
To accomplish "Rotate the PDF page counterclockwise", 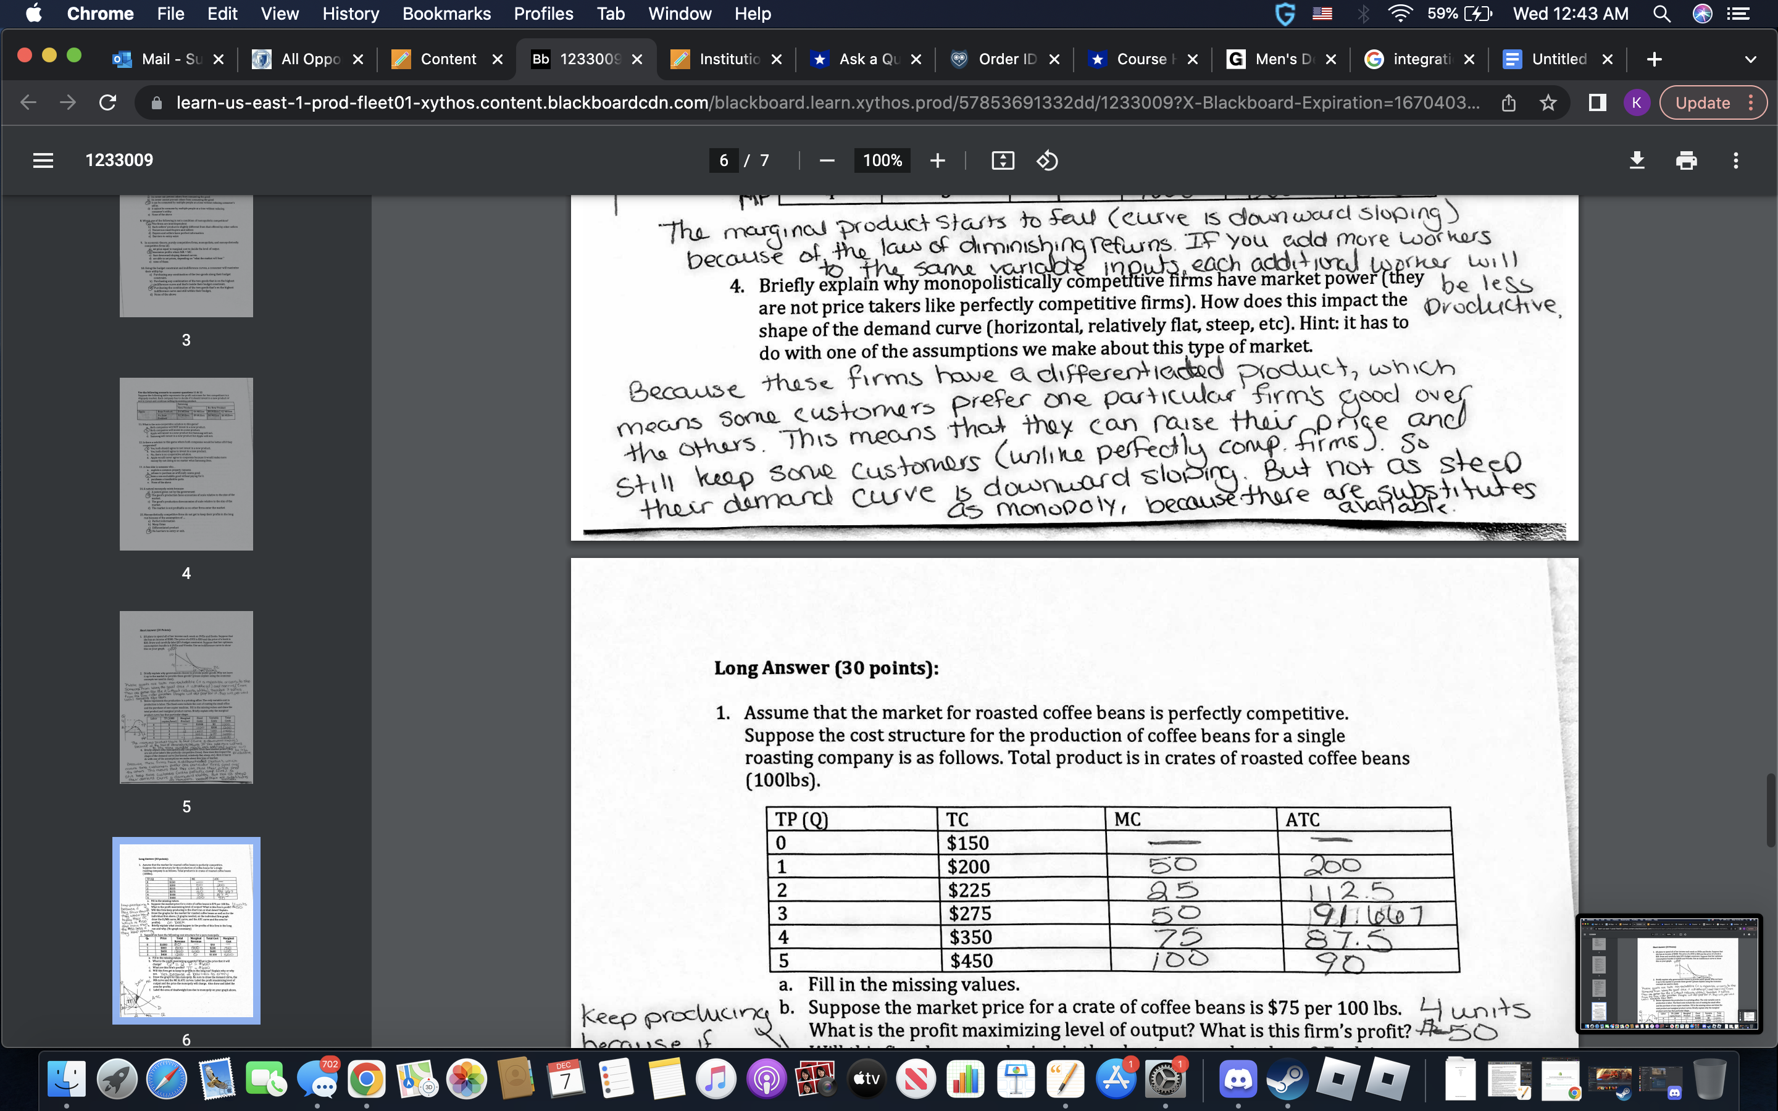I will [x=1047, y=160].
